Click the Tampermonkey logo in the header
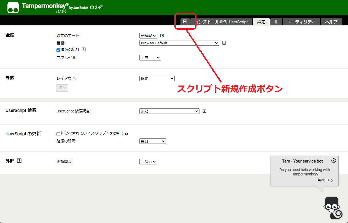This screenshot has width=348, height=223. point(13,7)
